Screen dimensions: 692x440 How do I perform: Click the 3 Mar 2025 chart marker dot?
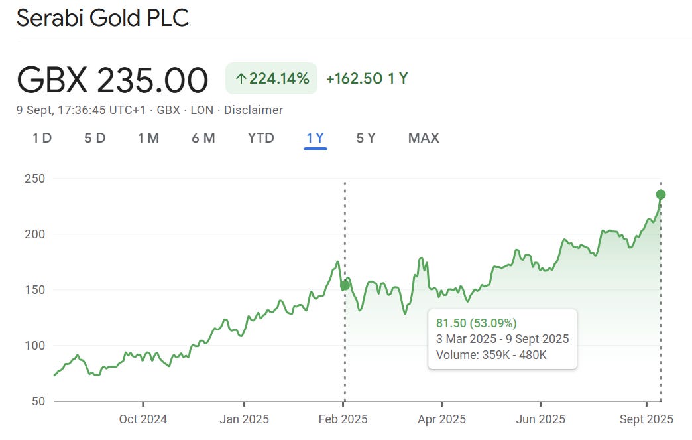pyautogui.click(x=345, y=285)
